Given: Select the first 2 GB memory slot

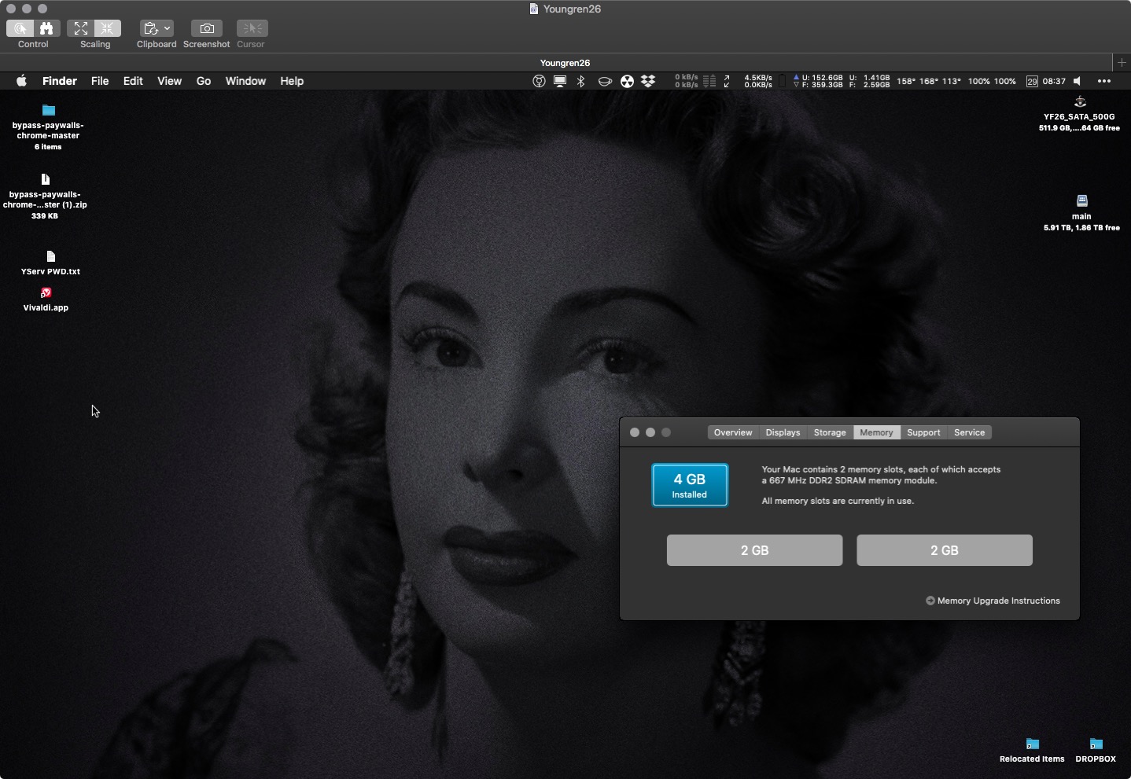Looking at the screenshot, I should (754, 550).
